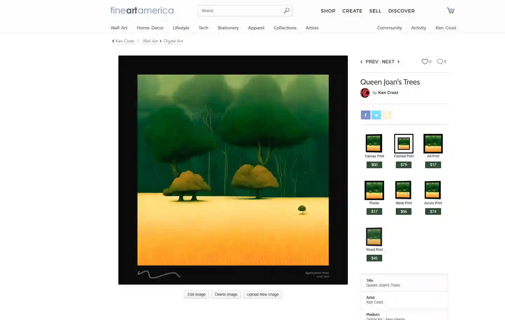
Task: Click the $60 Canvas Print price button
Action: [374, 165]
